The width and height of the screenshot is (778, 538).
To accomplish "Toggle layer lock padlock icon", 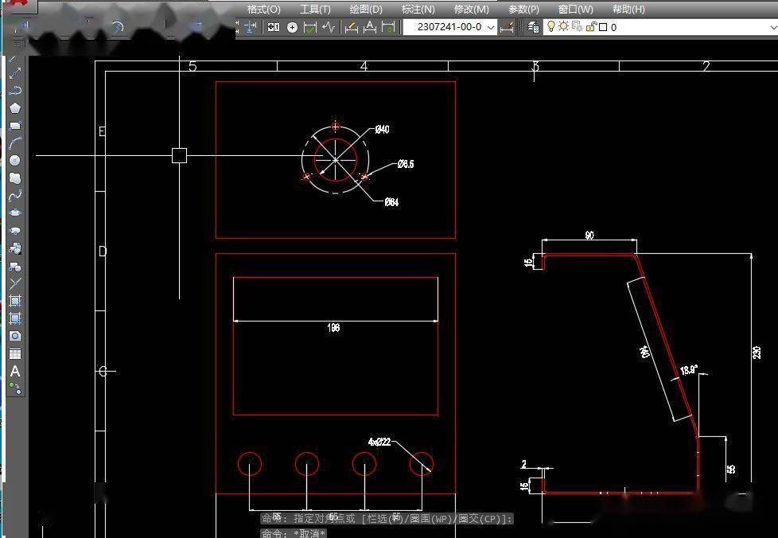I will pos(590,27).
